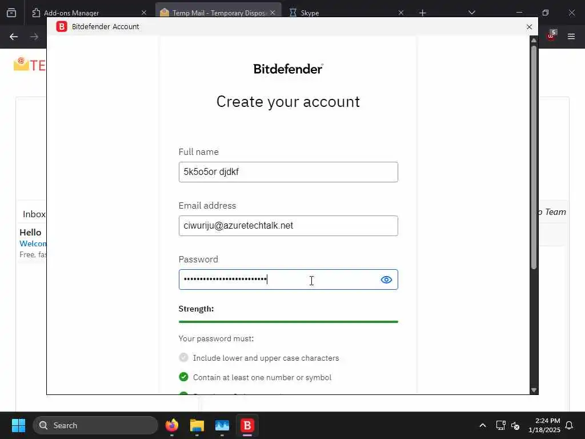Switch to the Temp Mail tab

pos(218,13)
